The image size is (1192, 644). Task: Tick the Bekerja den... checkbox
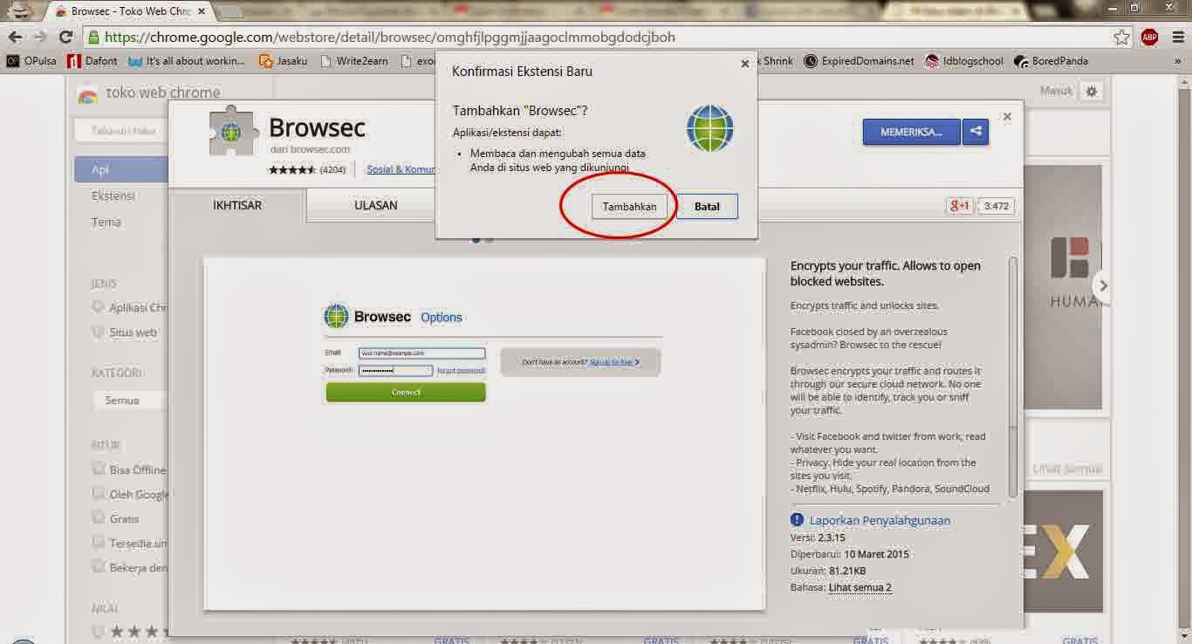click(x=98, y=567)
